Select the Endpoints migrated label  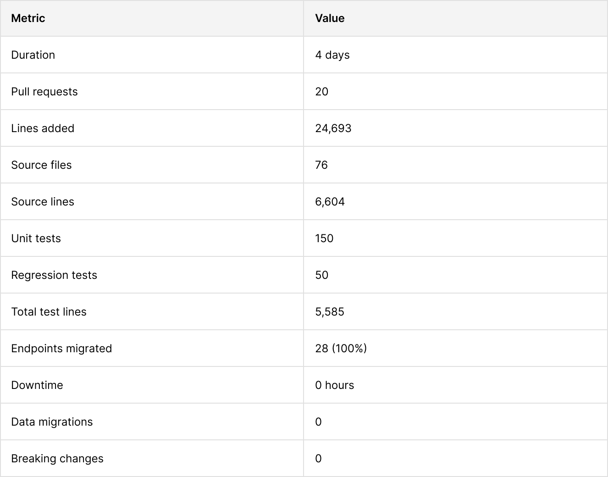(x=61, y=349)
